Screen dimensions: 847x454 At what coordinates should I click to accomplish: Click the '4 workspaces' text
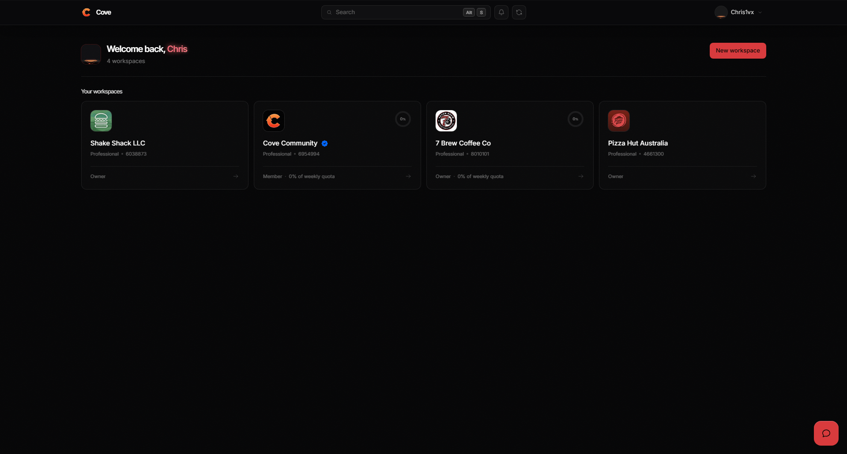(126, 61)
